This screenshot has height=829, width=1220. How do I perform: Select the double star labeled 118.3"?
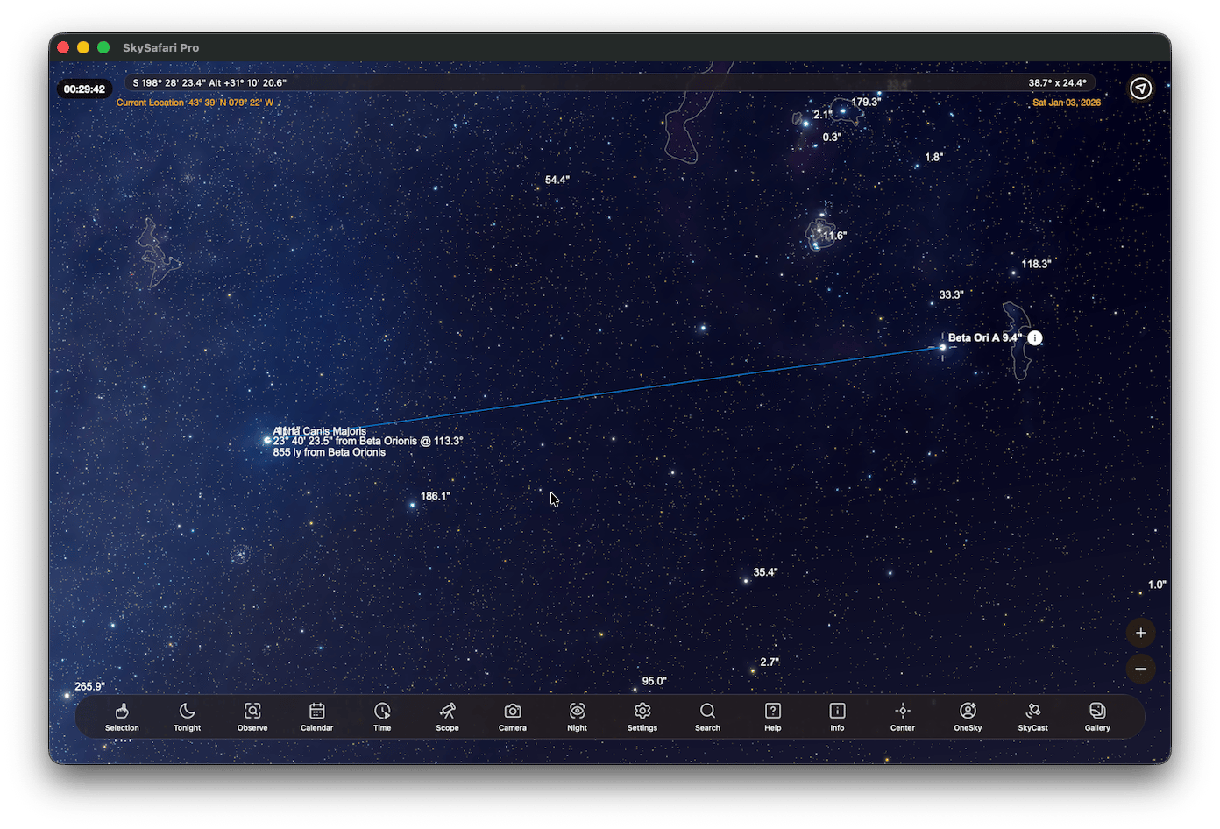pyautogui.click(x=1014, y=273)
